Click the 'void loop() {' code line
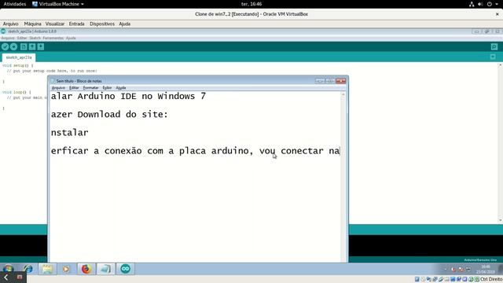 pos(17,92)
